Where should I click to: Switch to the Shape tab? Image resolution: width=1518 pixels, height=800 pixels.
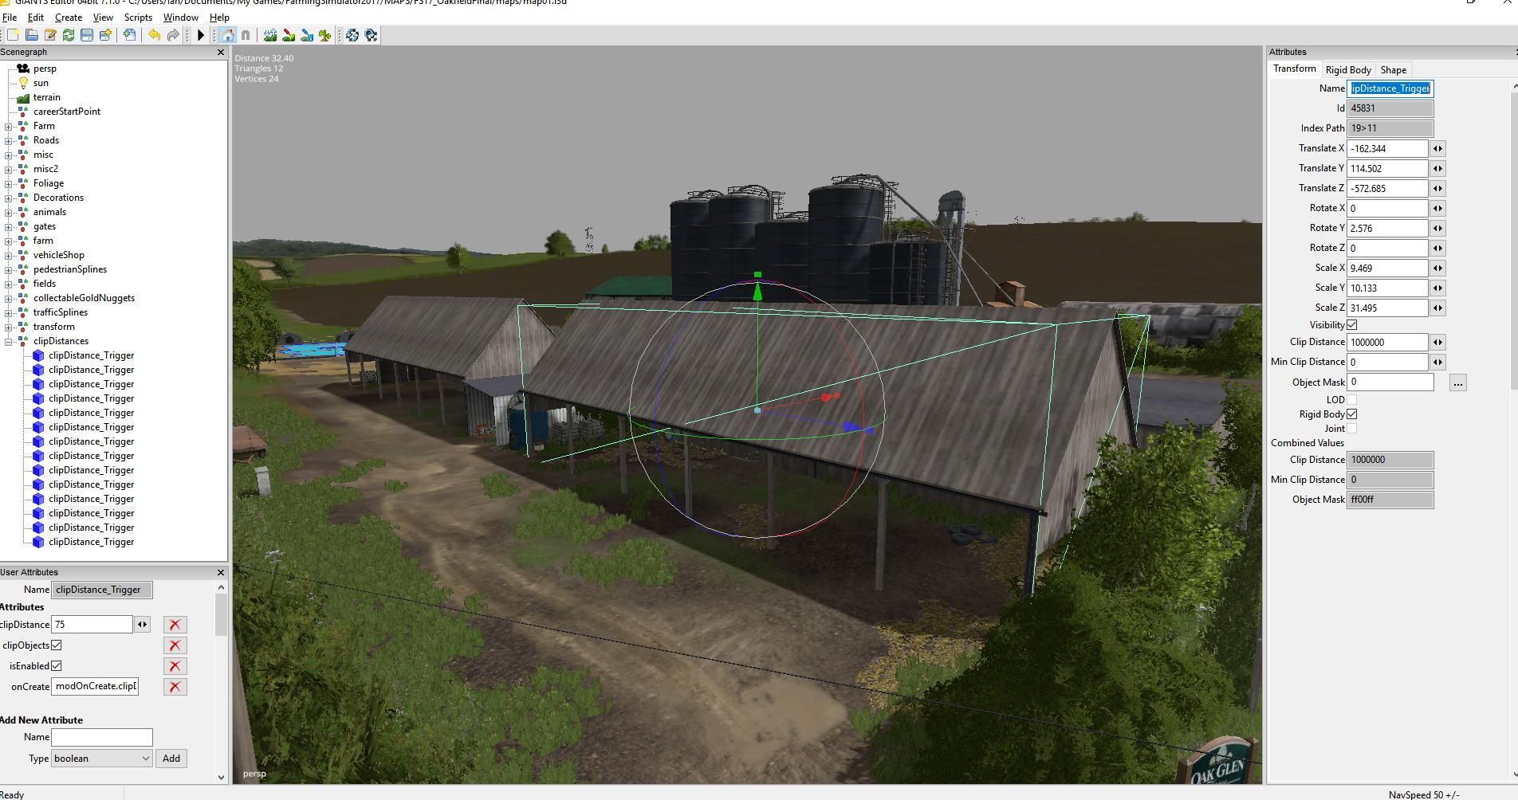pos(1393,70)
